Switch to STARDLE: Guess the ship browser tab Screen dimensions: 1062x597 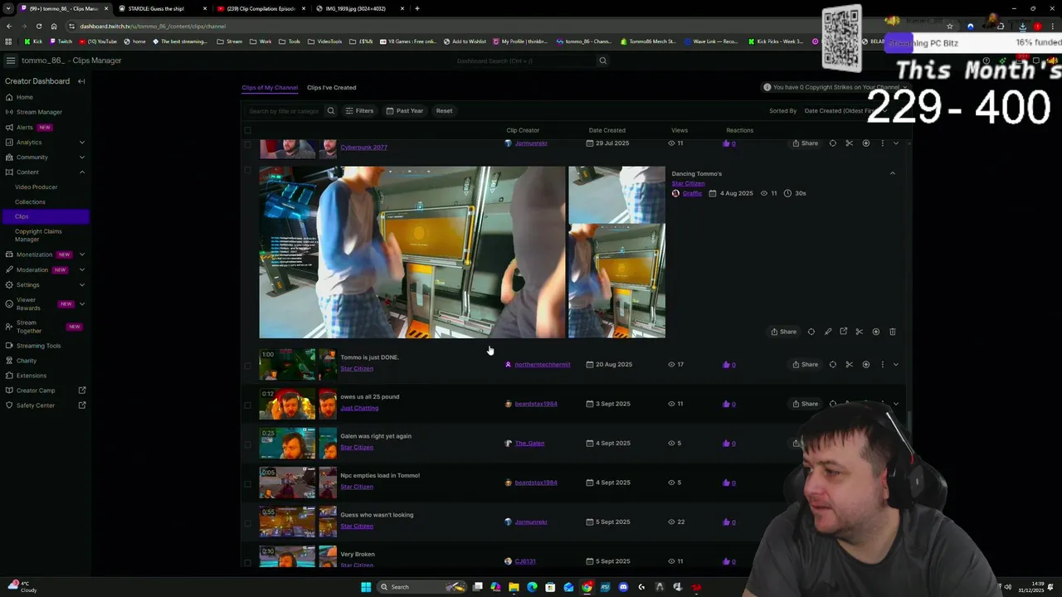click(x=157, y=8)
